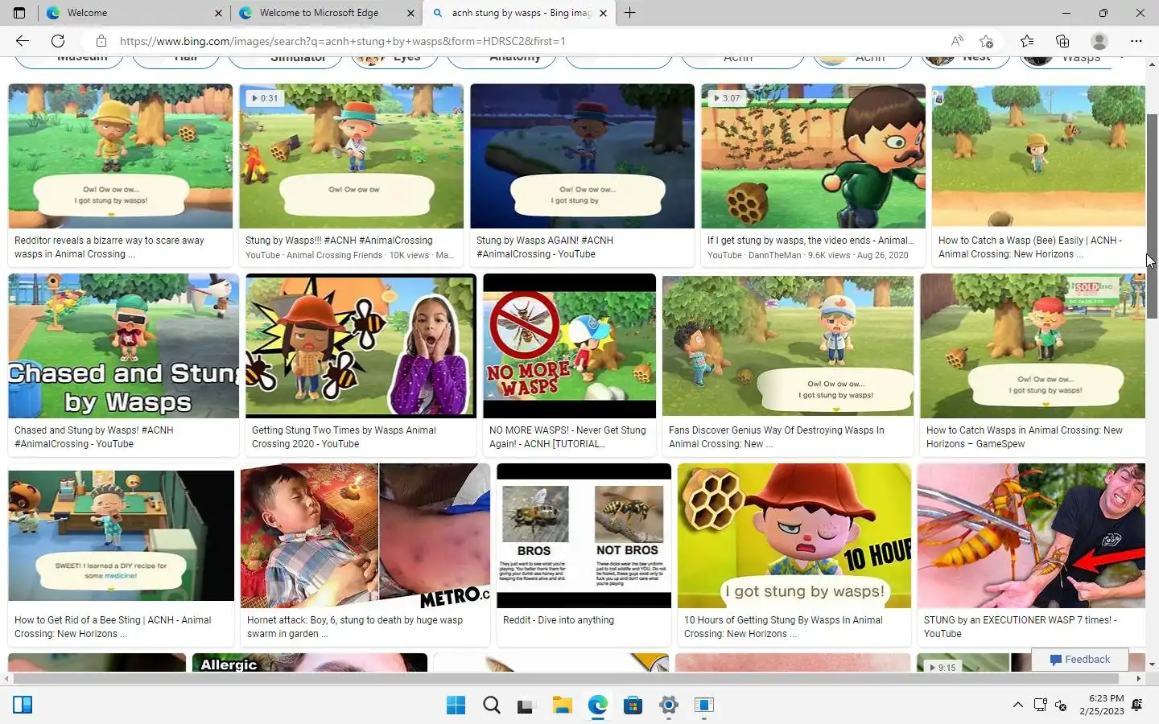The width and height of the screenshot is (1159, 724).
Task: Click the scroll-down arrow on vertical scrollbar
Action: pos(1152,665)
